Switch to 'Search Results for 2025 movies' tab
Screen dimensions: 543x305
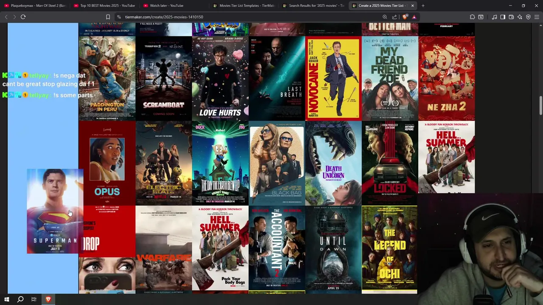[x=313, y=6]
